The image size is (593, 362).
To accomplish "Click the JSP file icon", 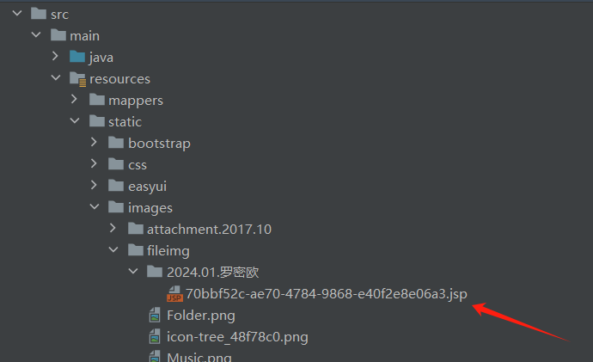I will tap(174, 294).
